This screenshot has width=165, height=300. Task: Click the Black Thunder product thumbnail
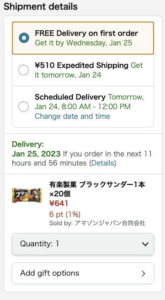(x=27, y=195)
